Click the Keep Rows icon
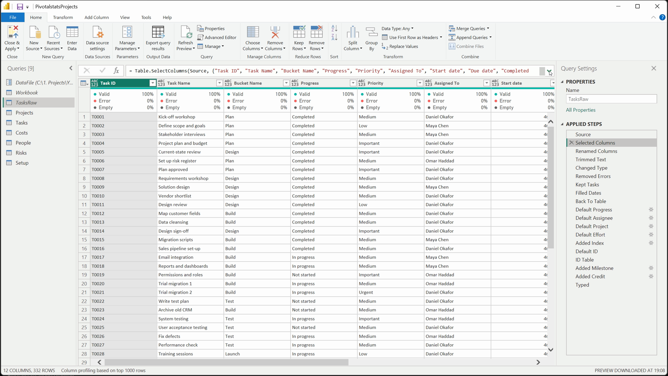 pos(299,32)
